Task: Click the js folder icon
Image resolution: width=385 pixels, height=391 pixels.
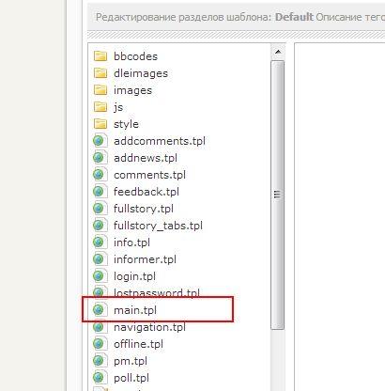Action: pos(100,107)
